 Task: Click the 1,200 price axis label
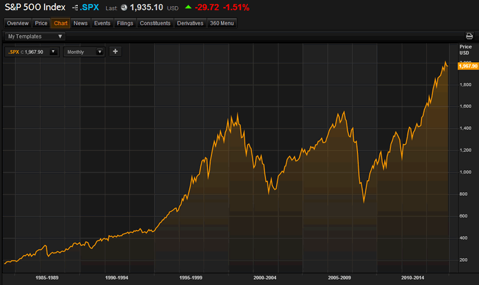coord(466,150)
